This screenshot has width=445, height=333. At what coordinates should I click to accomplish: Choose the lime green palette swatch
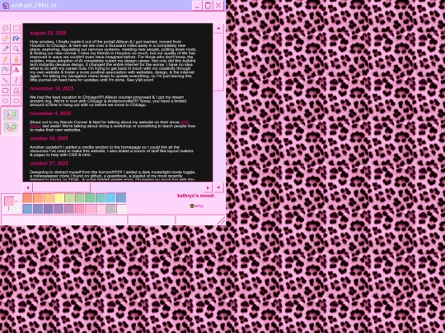point(69,198)
